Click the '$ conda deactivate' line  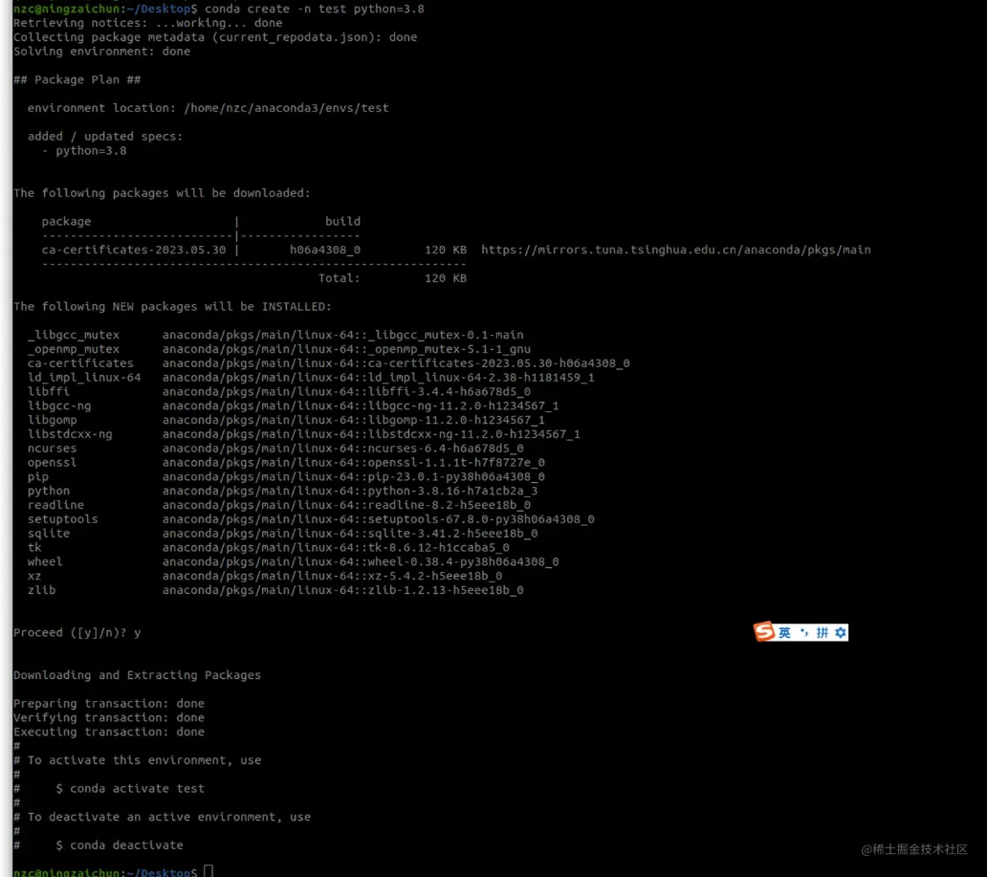(120, 844)
